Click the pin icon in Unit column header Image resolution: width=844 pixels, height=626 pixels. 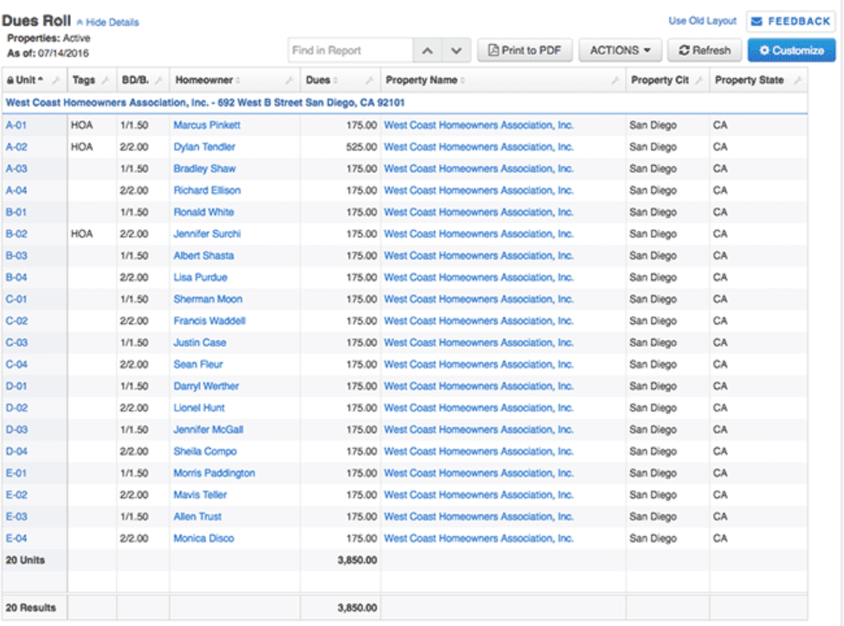coord(56,80)
